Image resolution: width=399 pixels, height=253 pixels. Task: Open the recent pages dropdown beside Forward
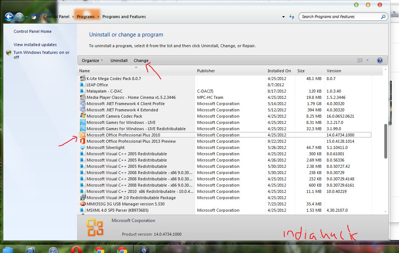click(27, 17)
